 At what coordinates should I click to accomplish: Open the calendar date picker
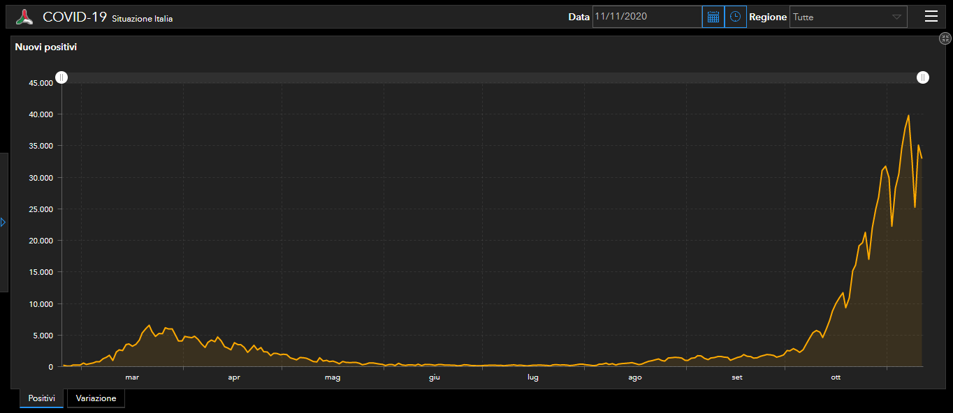point(713,17)
